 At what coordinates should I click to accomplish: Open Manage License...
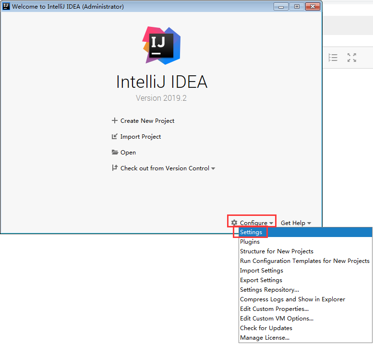(305, 338)
